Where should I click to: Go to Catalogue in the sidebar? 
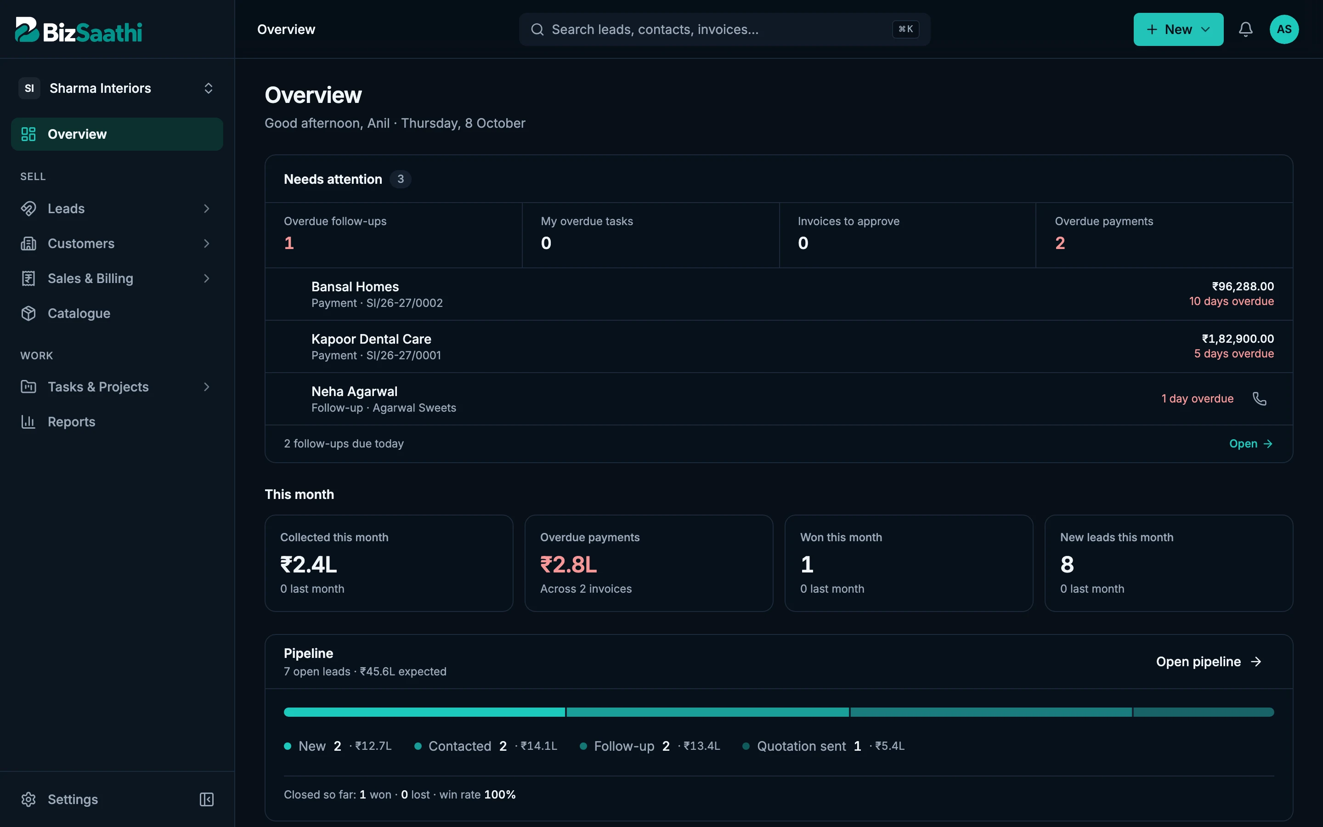(x=117, y=313)
